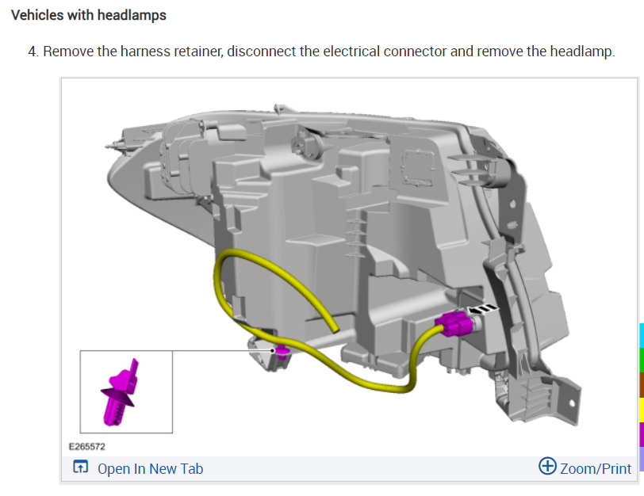Select the cyan color bar segment
The width and height of the screenshot is (644, 496).
[x=642, y=336]
